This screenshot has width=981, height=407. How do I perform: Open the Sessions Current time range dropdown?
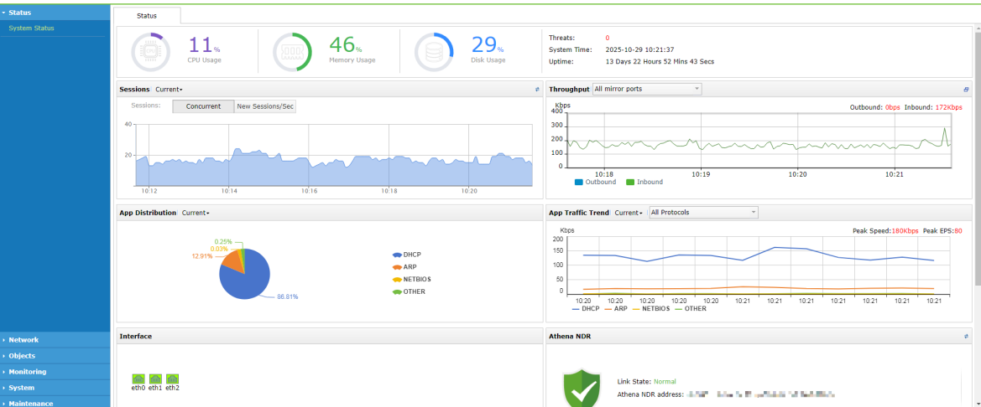(169, 90)
